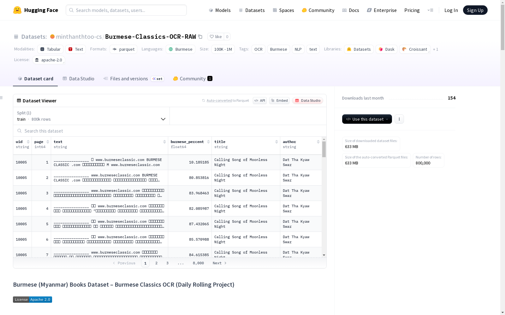Click the 100K - 1M size tag
This screenshot has width=505, height=315.
click(x=223, y=49)
